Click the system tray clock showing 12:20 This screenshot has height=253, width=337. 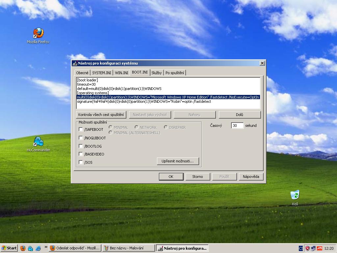point(329,248)
